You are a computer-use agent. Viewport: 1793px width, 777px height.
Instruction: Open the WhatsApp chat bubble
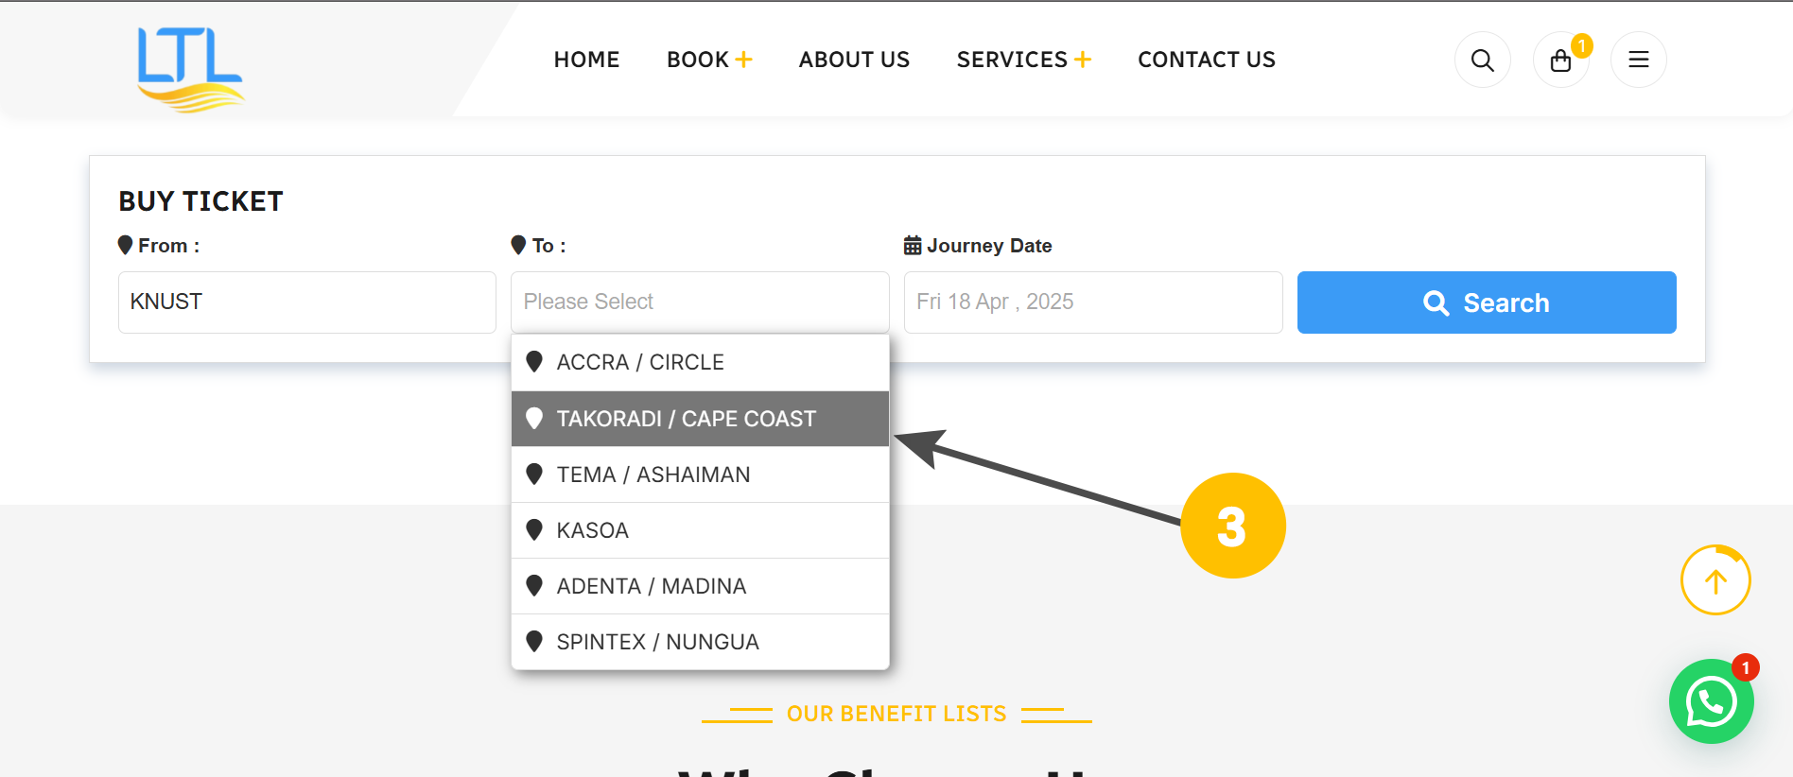click(x=1711, y=701)
